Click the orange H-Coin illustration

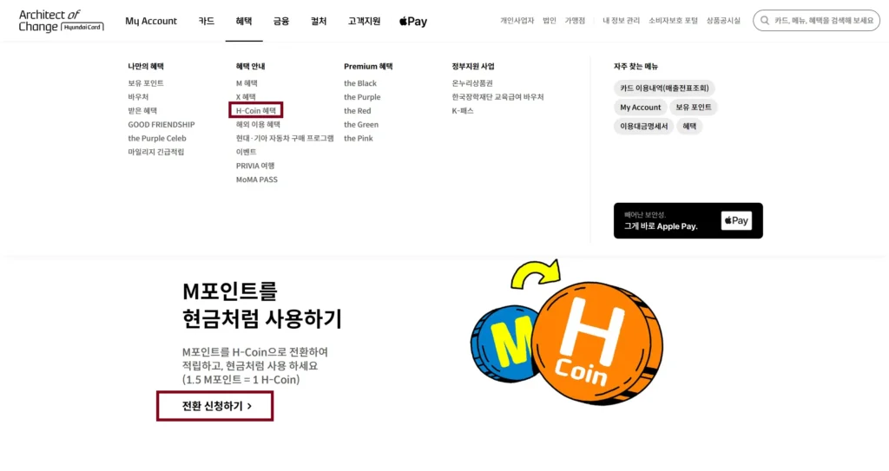click(x=598, y=343)
